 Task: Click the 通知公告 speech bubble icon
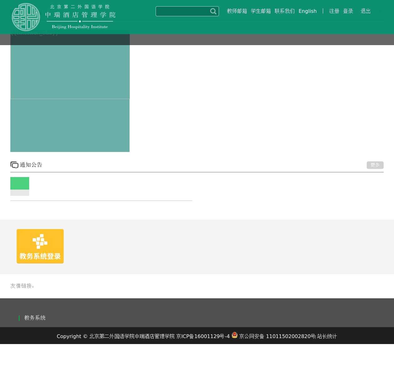point(14,165)
